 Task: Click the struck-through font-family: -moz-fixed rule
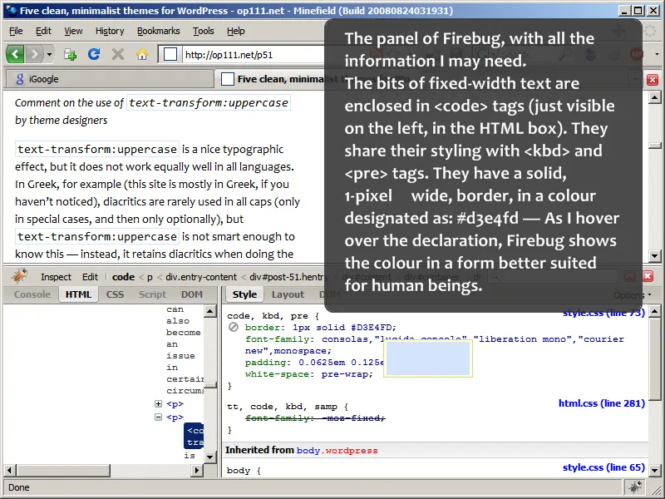(315, 418)
